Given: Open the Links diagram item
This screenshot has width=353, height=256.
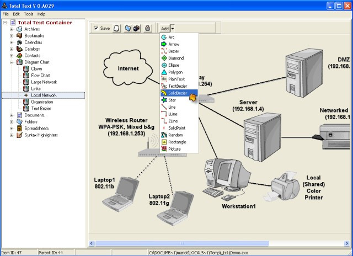Looking at the screenshot, I should (x=36, y=89).
